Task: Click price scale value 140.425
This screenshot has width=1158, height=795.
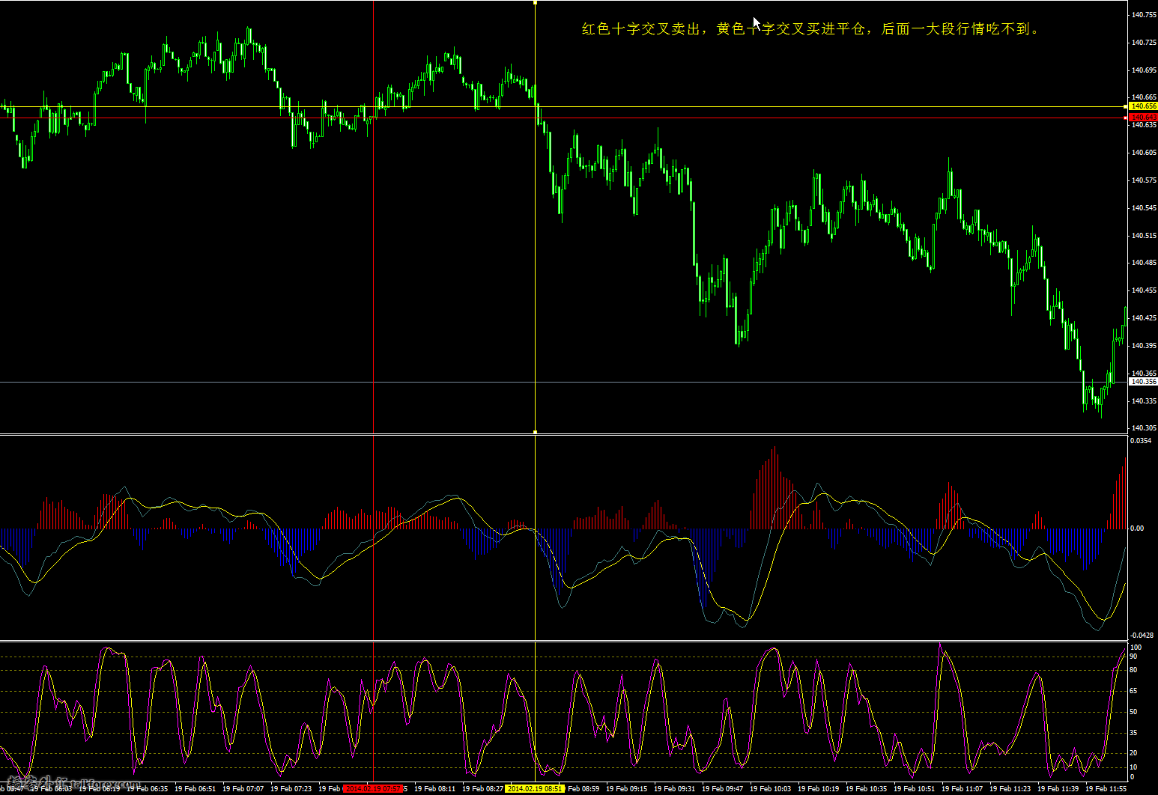Action: (1144, 318)
